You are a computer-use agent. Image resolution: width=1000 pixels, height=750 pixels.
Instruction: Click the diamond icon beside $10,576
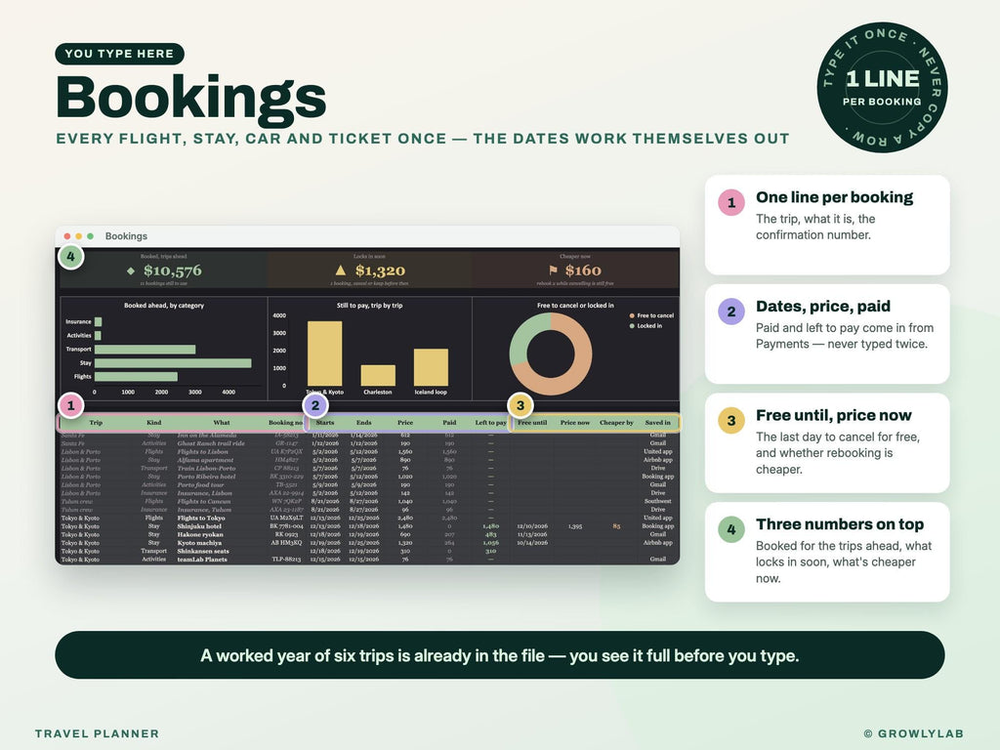131,271
